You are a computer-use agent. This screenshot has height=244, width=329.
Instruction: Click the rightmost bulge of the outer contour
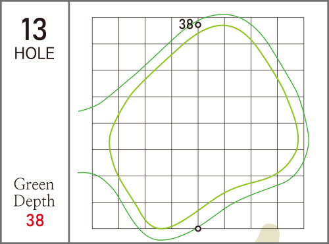[x=309, y=139]
